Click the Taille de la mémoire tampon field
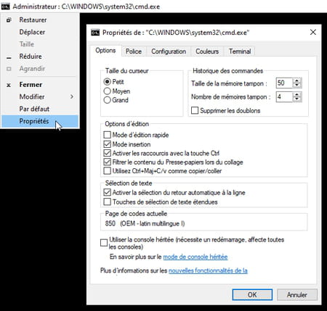This screenshot has height=311, width=327. coord(284,83)
